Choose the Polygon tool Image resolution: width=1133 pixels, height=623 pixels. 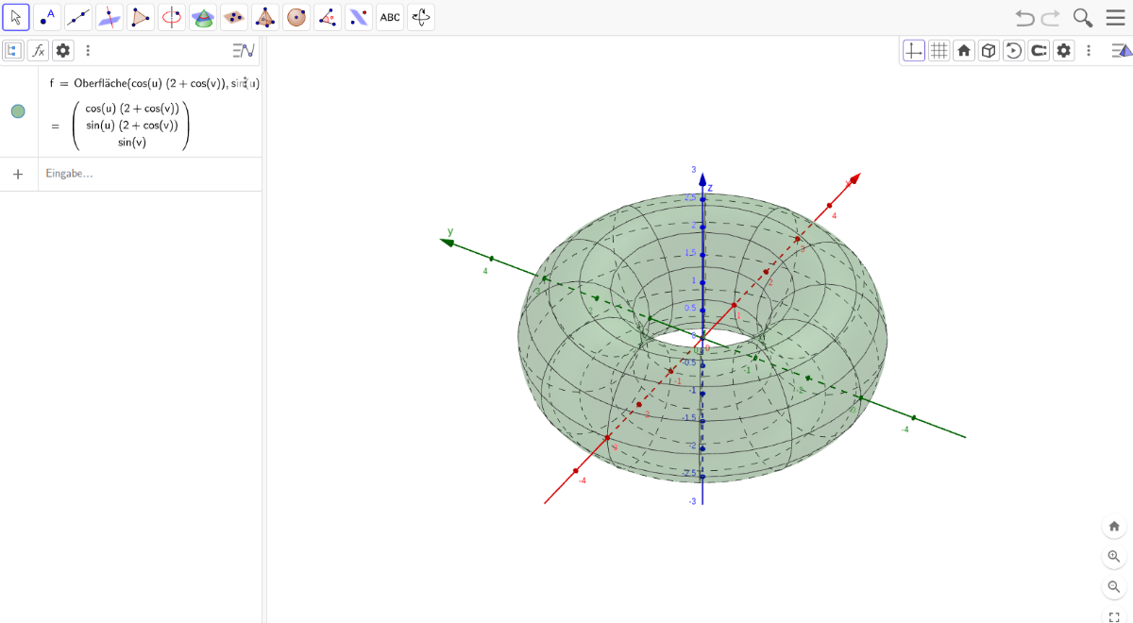coord(141,17)
